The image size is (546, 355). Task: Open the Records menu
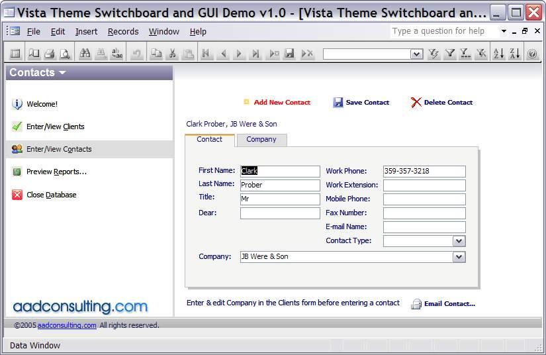123,31
